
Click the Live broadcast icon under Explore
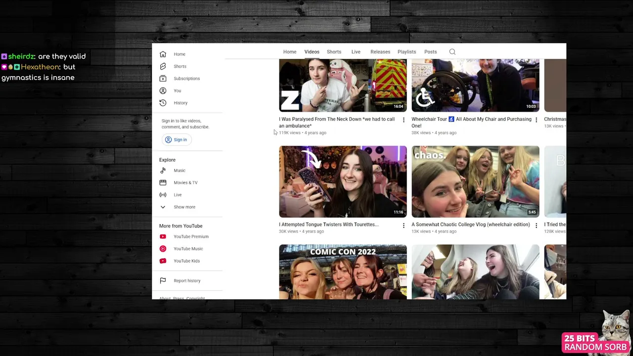pos(163,195)
